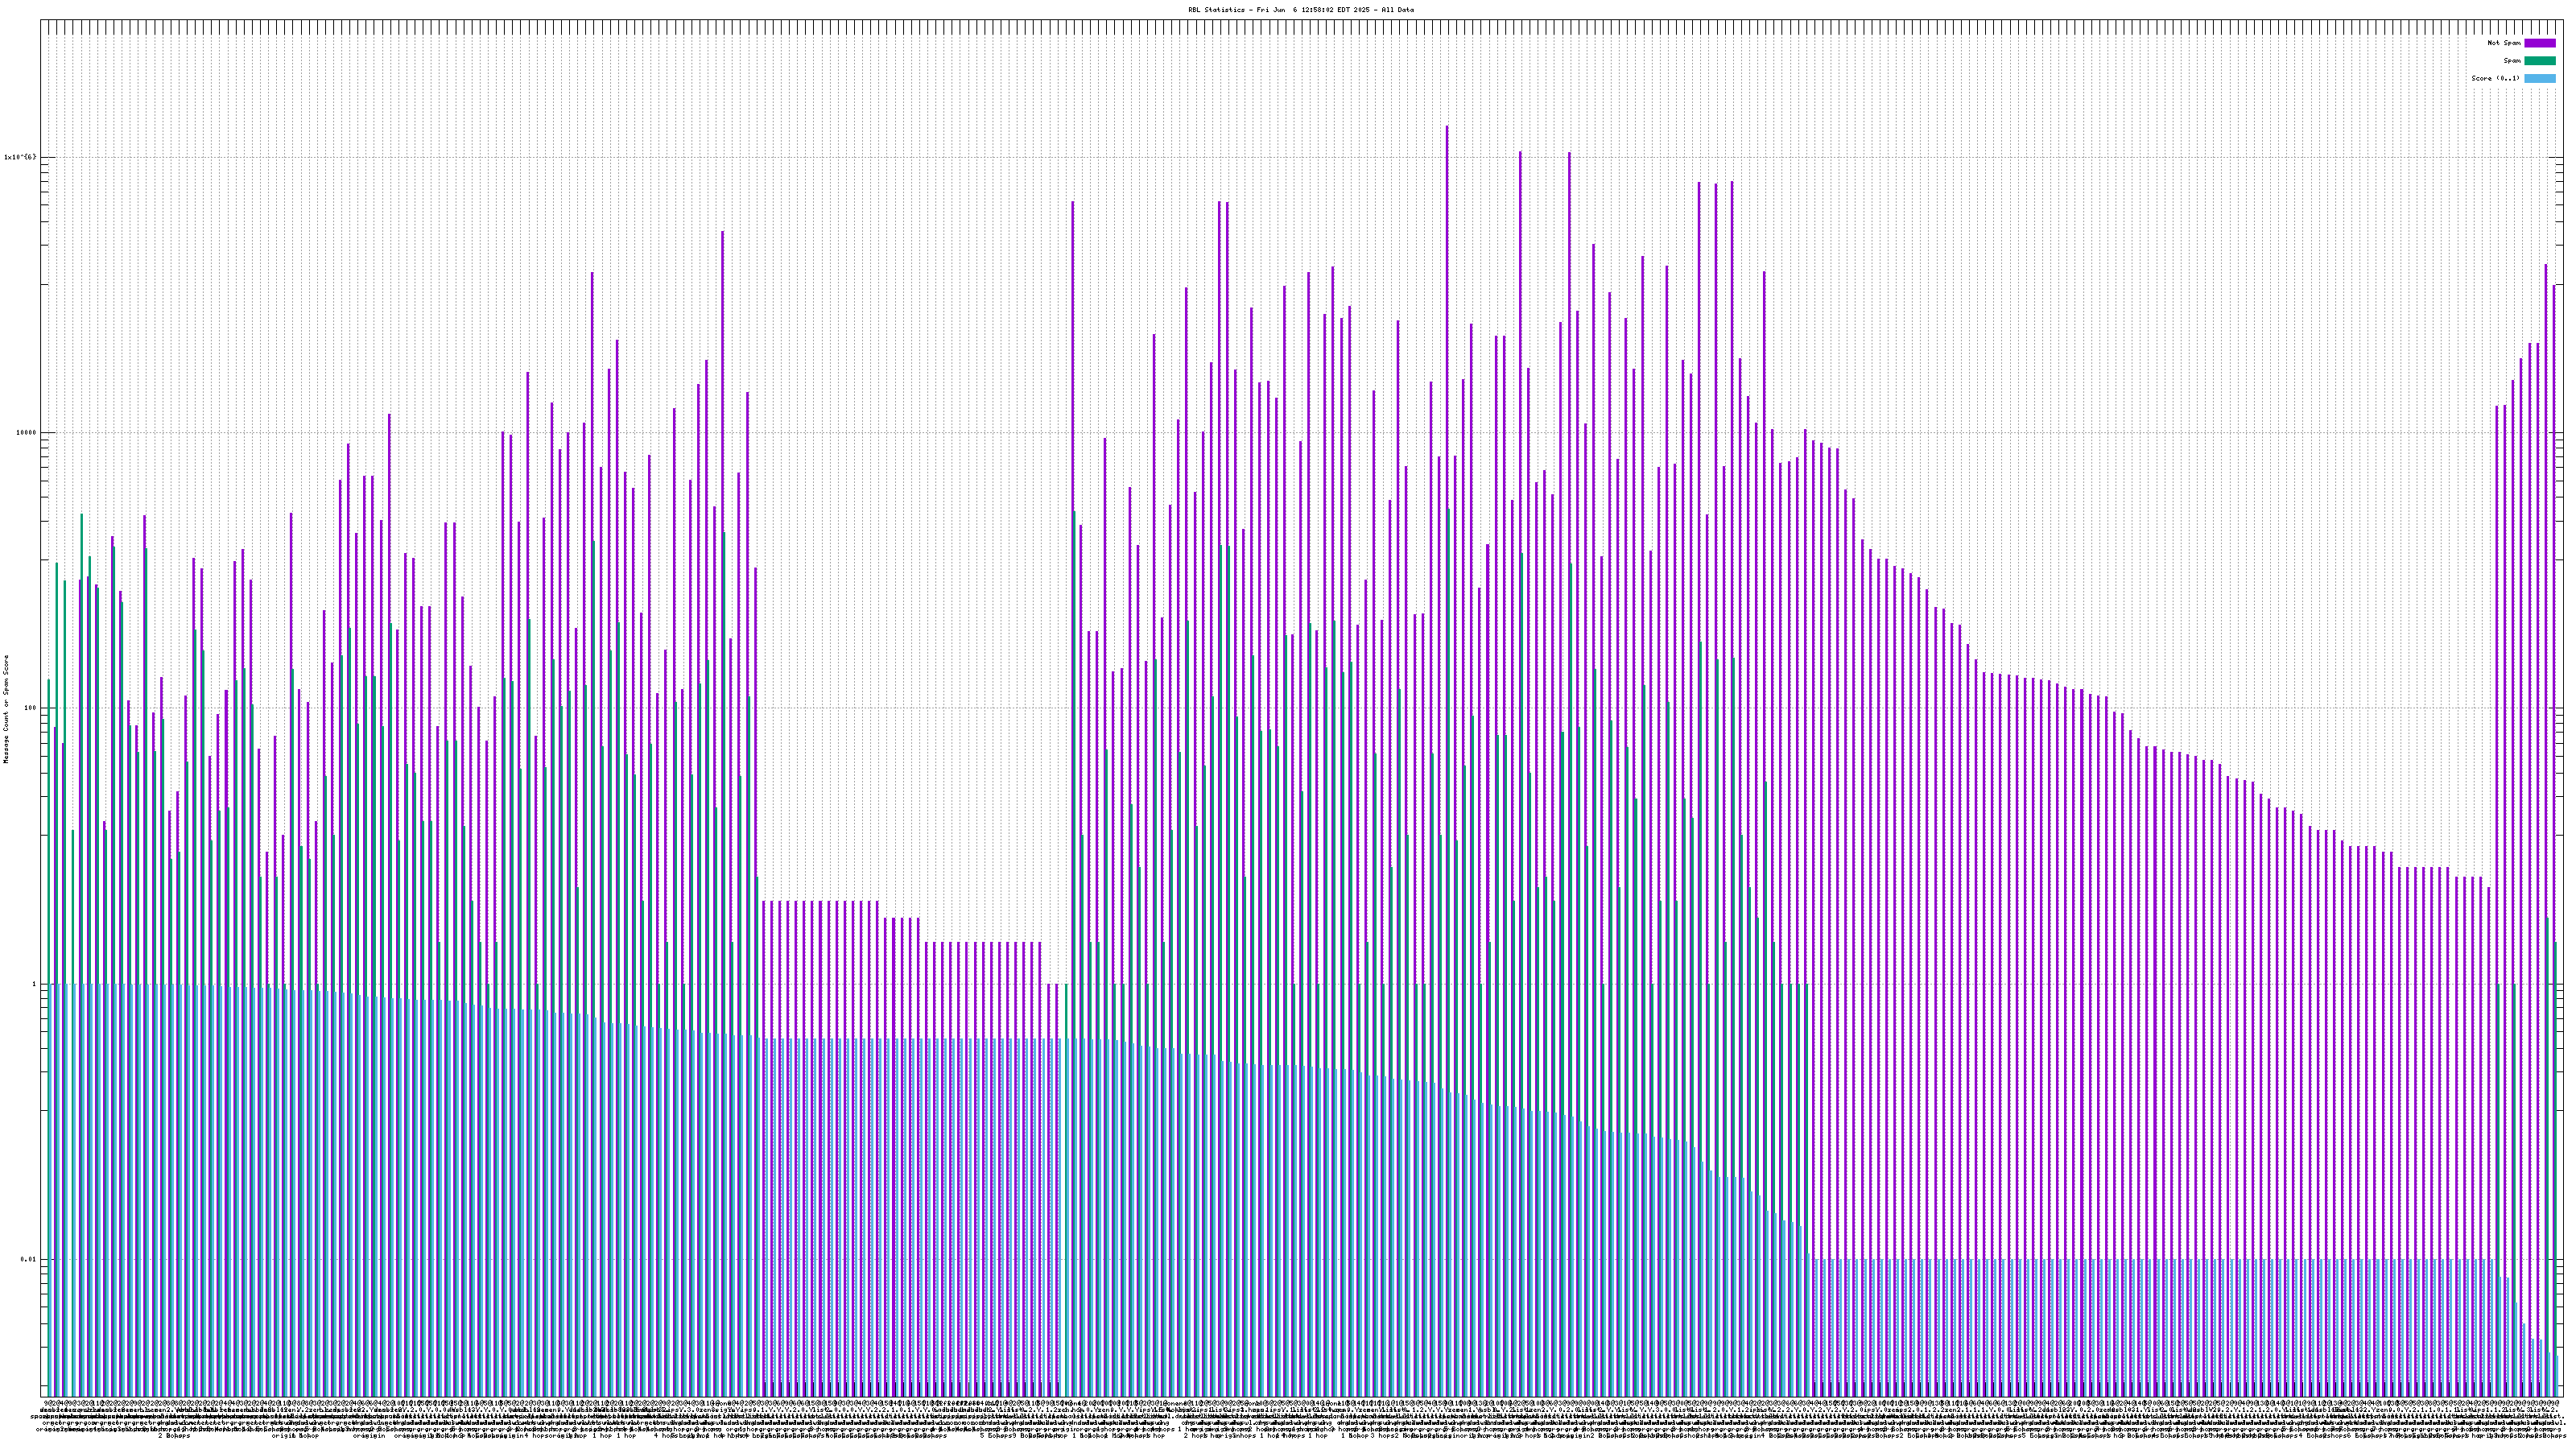Viewport: 2576px width, 1449px height.
Task: Click the 1 y-axis tick label
Action: coord(33,984)
